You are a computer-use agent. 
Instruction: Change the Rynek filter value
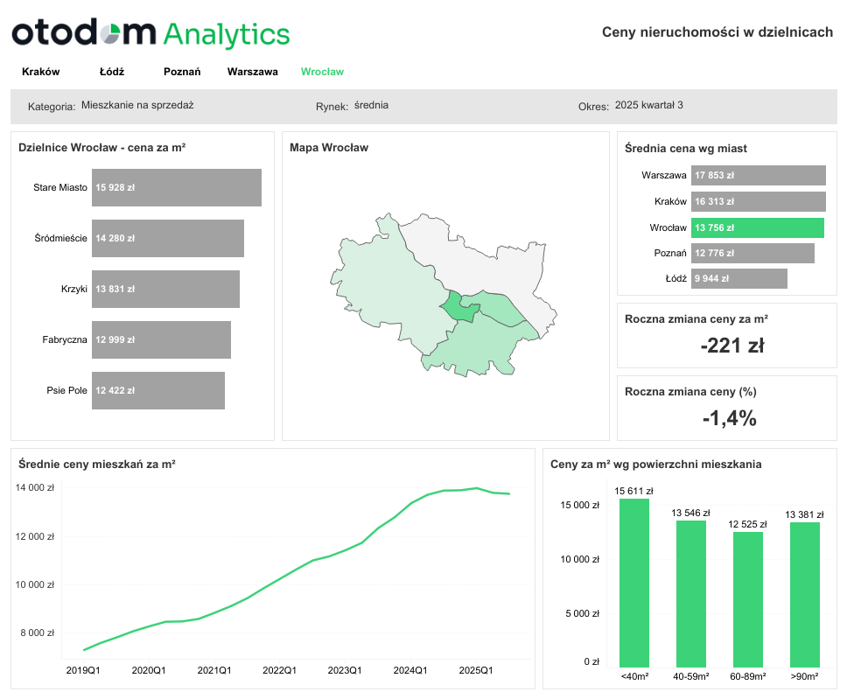point(371,106)
